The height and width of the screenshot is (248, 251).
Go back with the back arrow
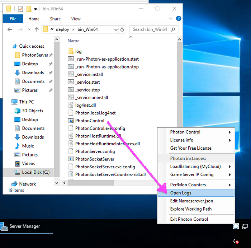pos(10,29)
